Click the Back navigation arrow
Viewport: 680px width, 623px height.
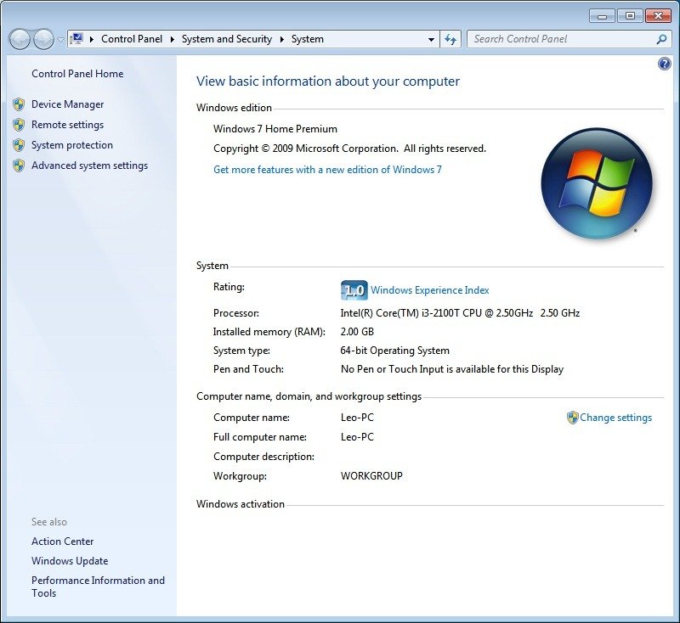(x=20, y=39)
